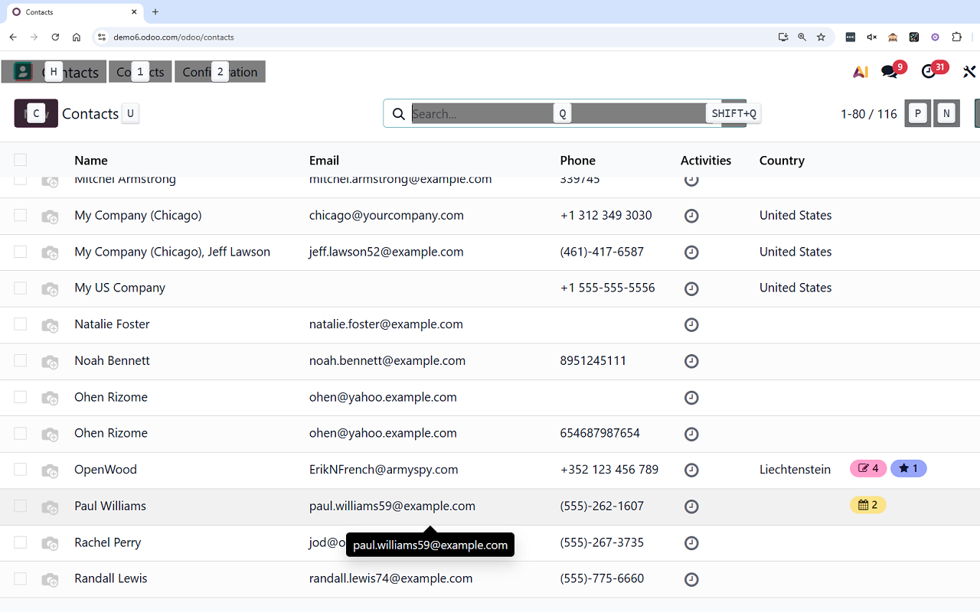Select checkbox for Randall Lewis
980x612 pixels.
(21, 578)
